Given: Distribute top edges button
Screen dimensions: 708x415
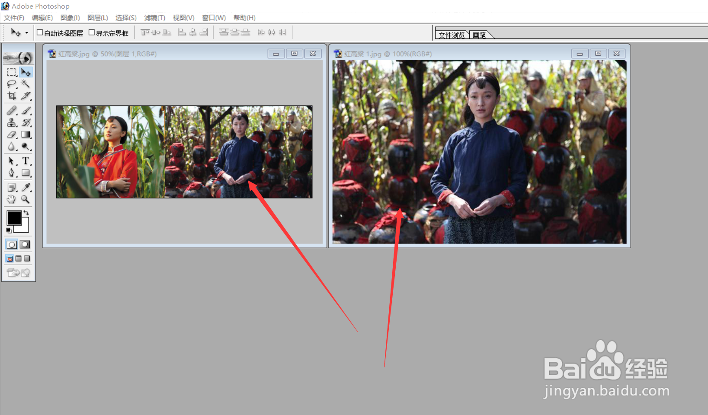Looking at the screenshot, I should 224,32.
